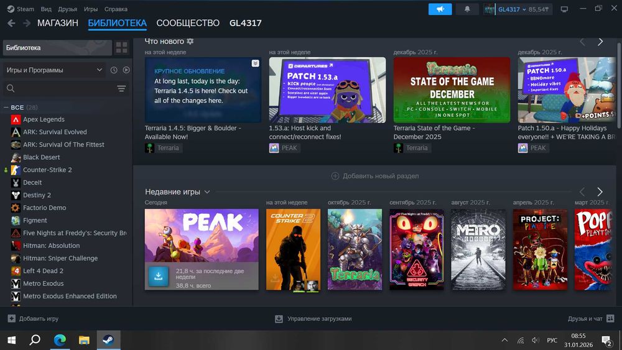Select Metro Exodus cover in recent games

point(478,249)
